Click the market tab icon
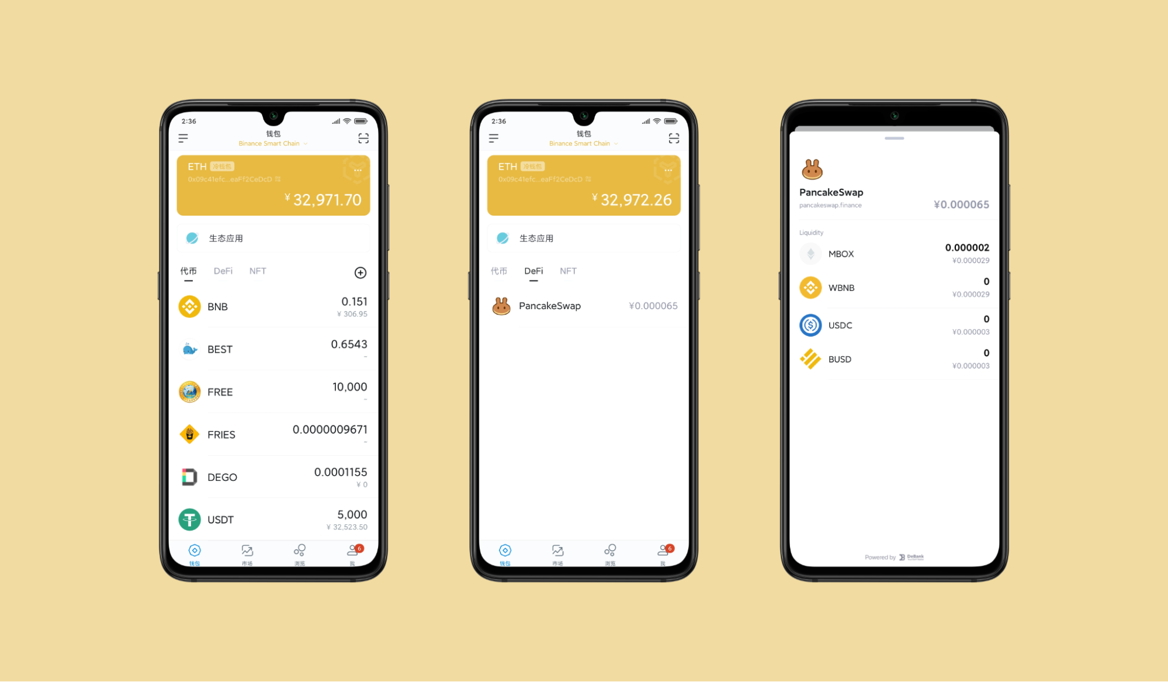This screenshot has width=1168, height=682. point(247,551)
